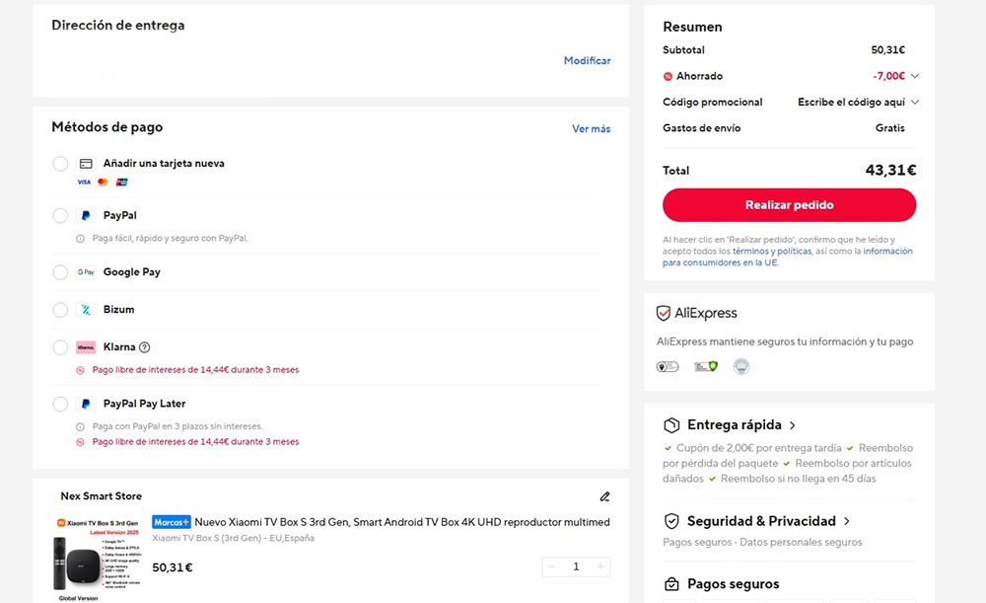This screenshot has width=986, height=603.
Task: Click info icon under PayPal Pay Later
Action: point(80,426)
